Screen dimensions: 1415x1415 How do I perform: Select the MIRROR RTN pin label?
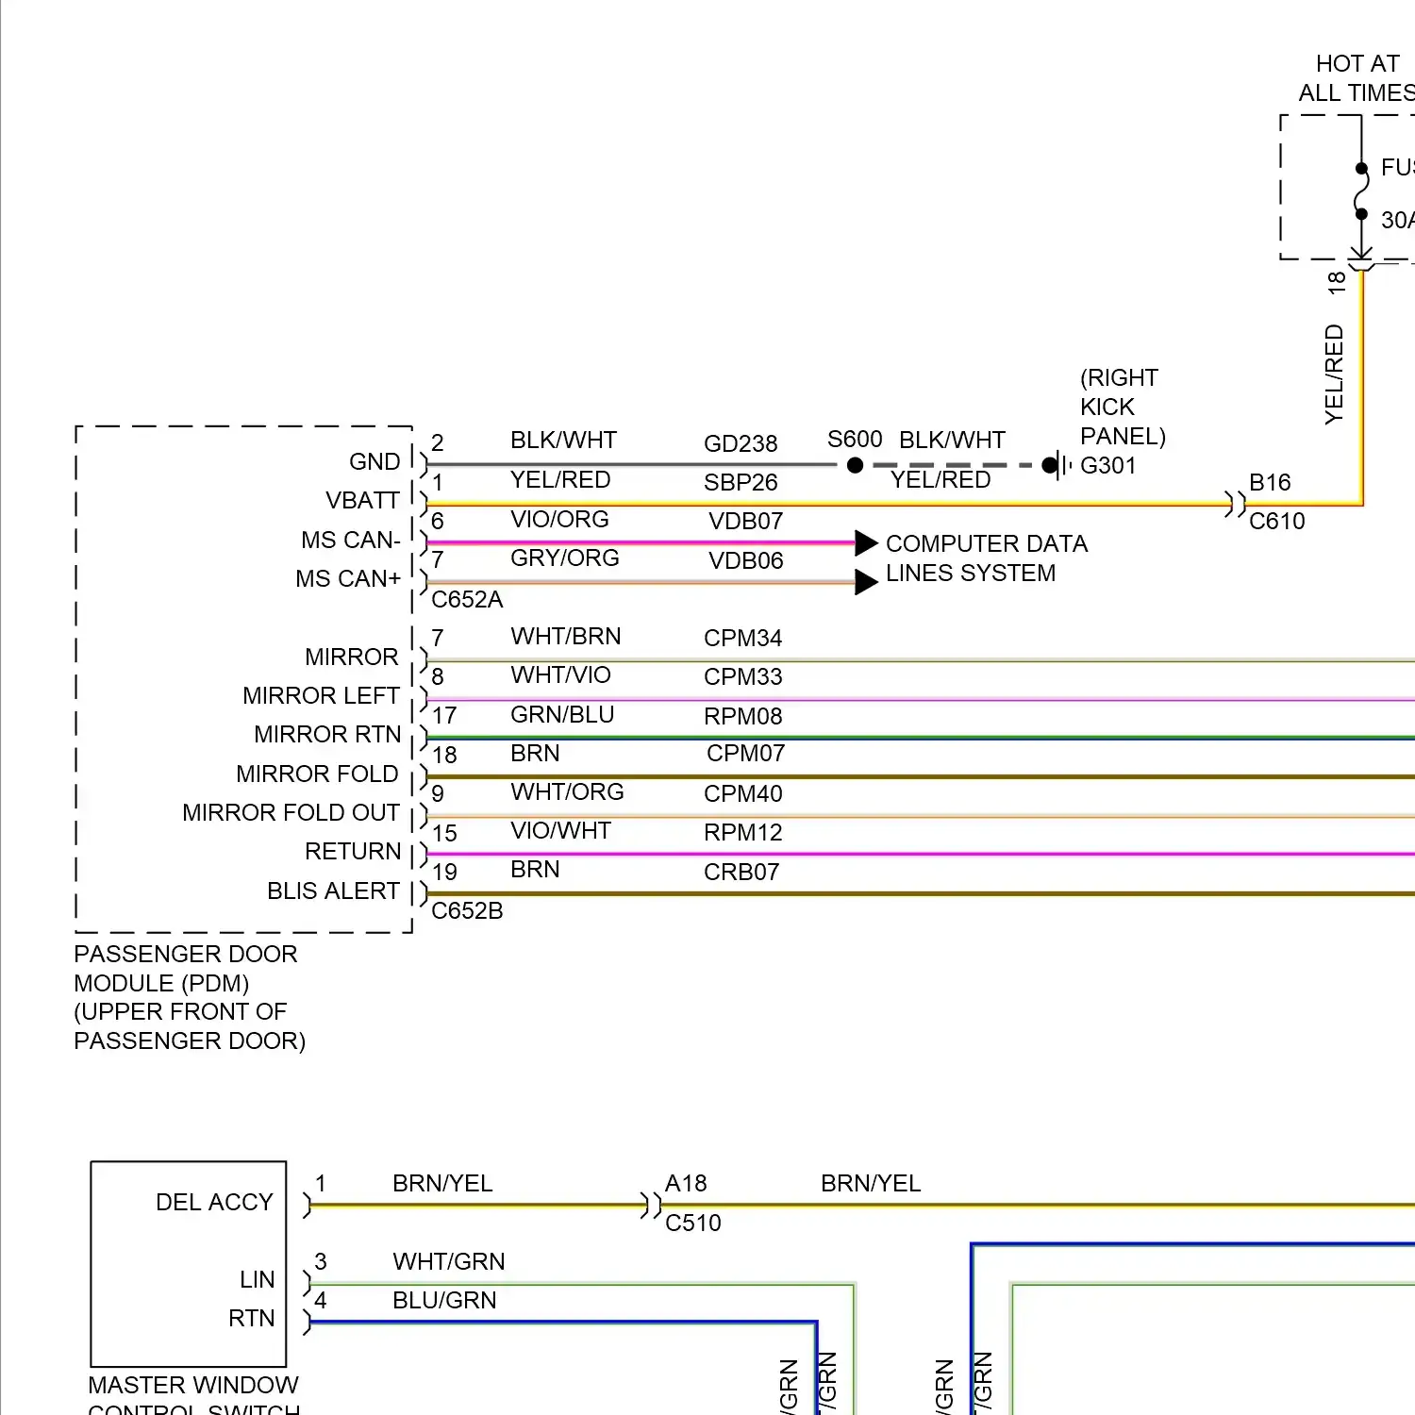click(327, 734)
